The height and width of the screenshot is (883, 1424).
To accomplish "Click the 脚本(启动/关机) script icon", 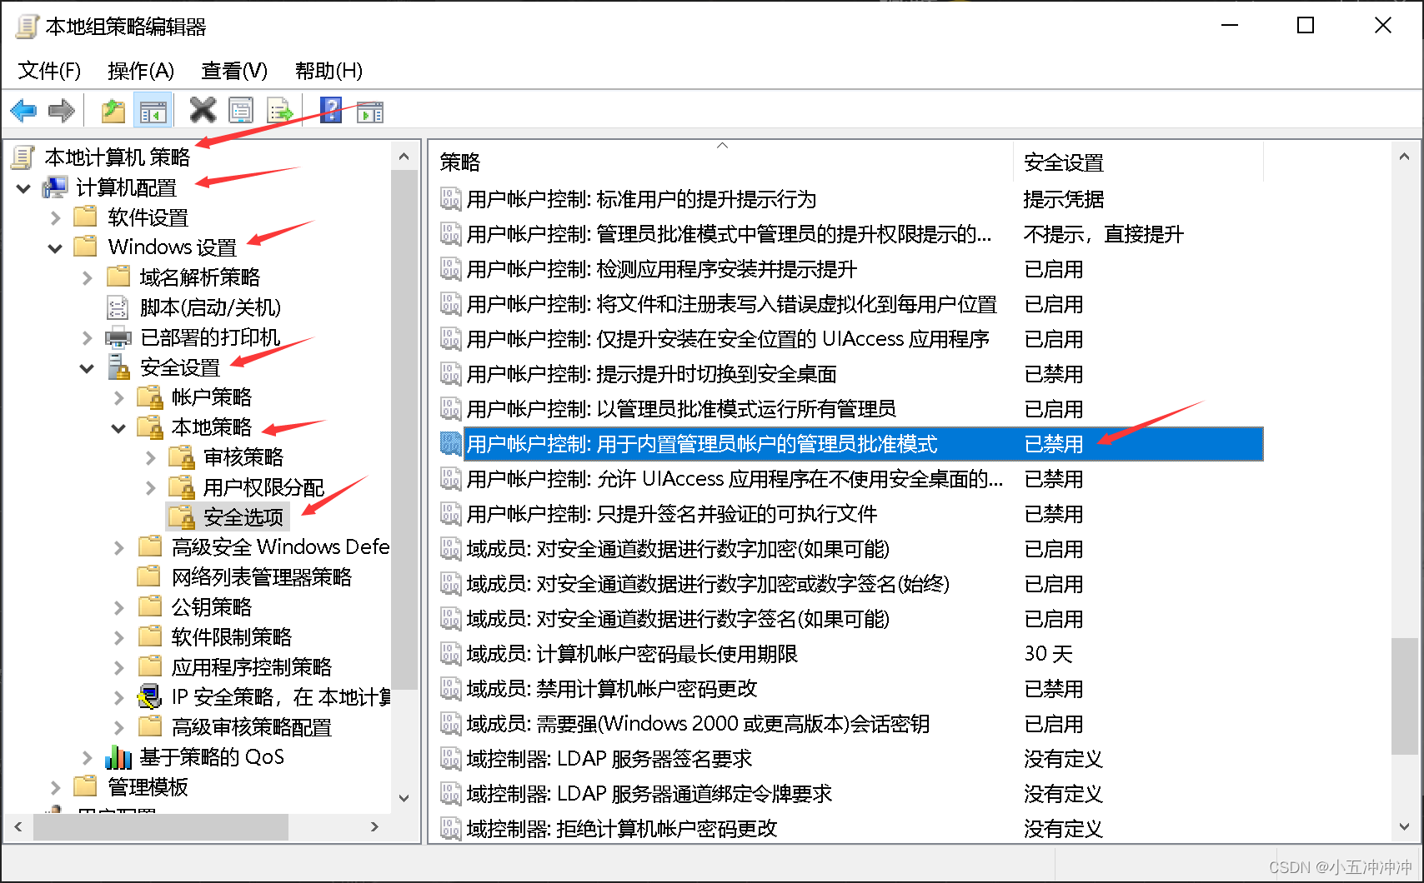I will [x=118, y=307].
